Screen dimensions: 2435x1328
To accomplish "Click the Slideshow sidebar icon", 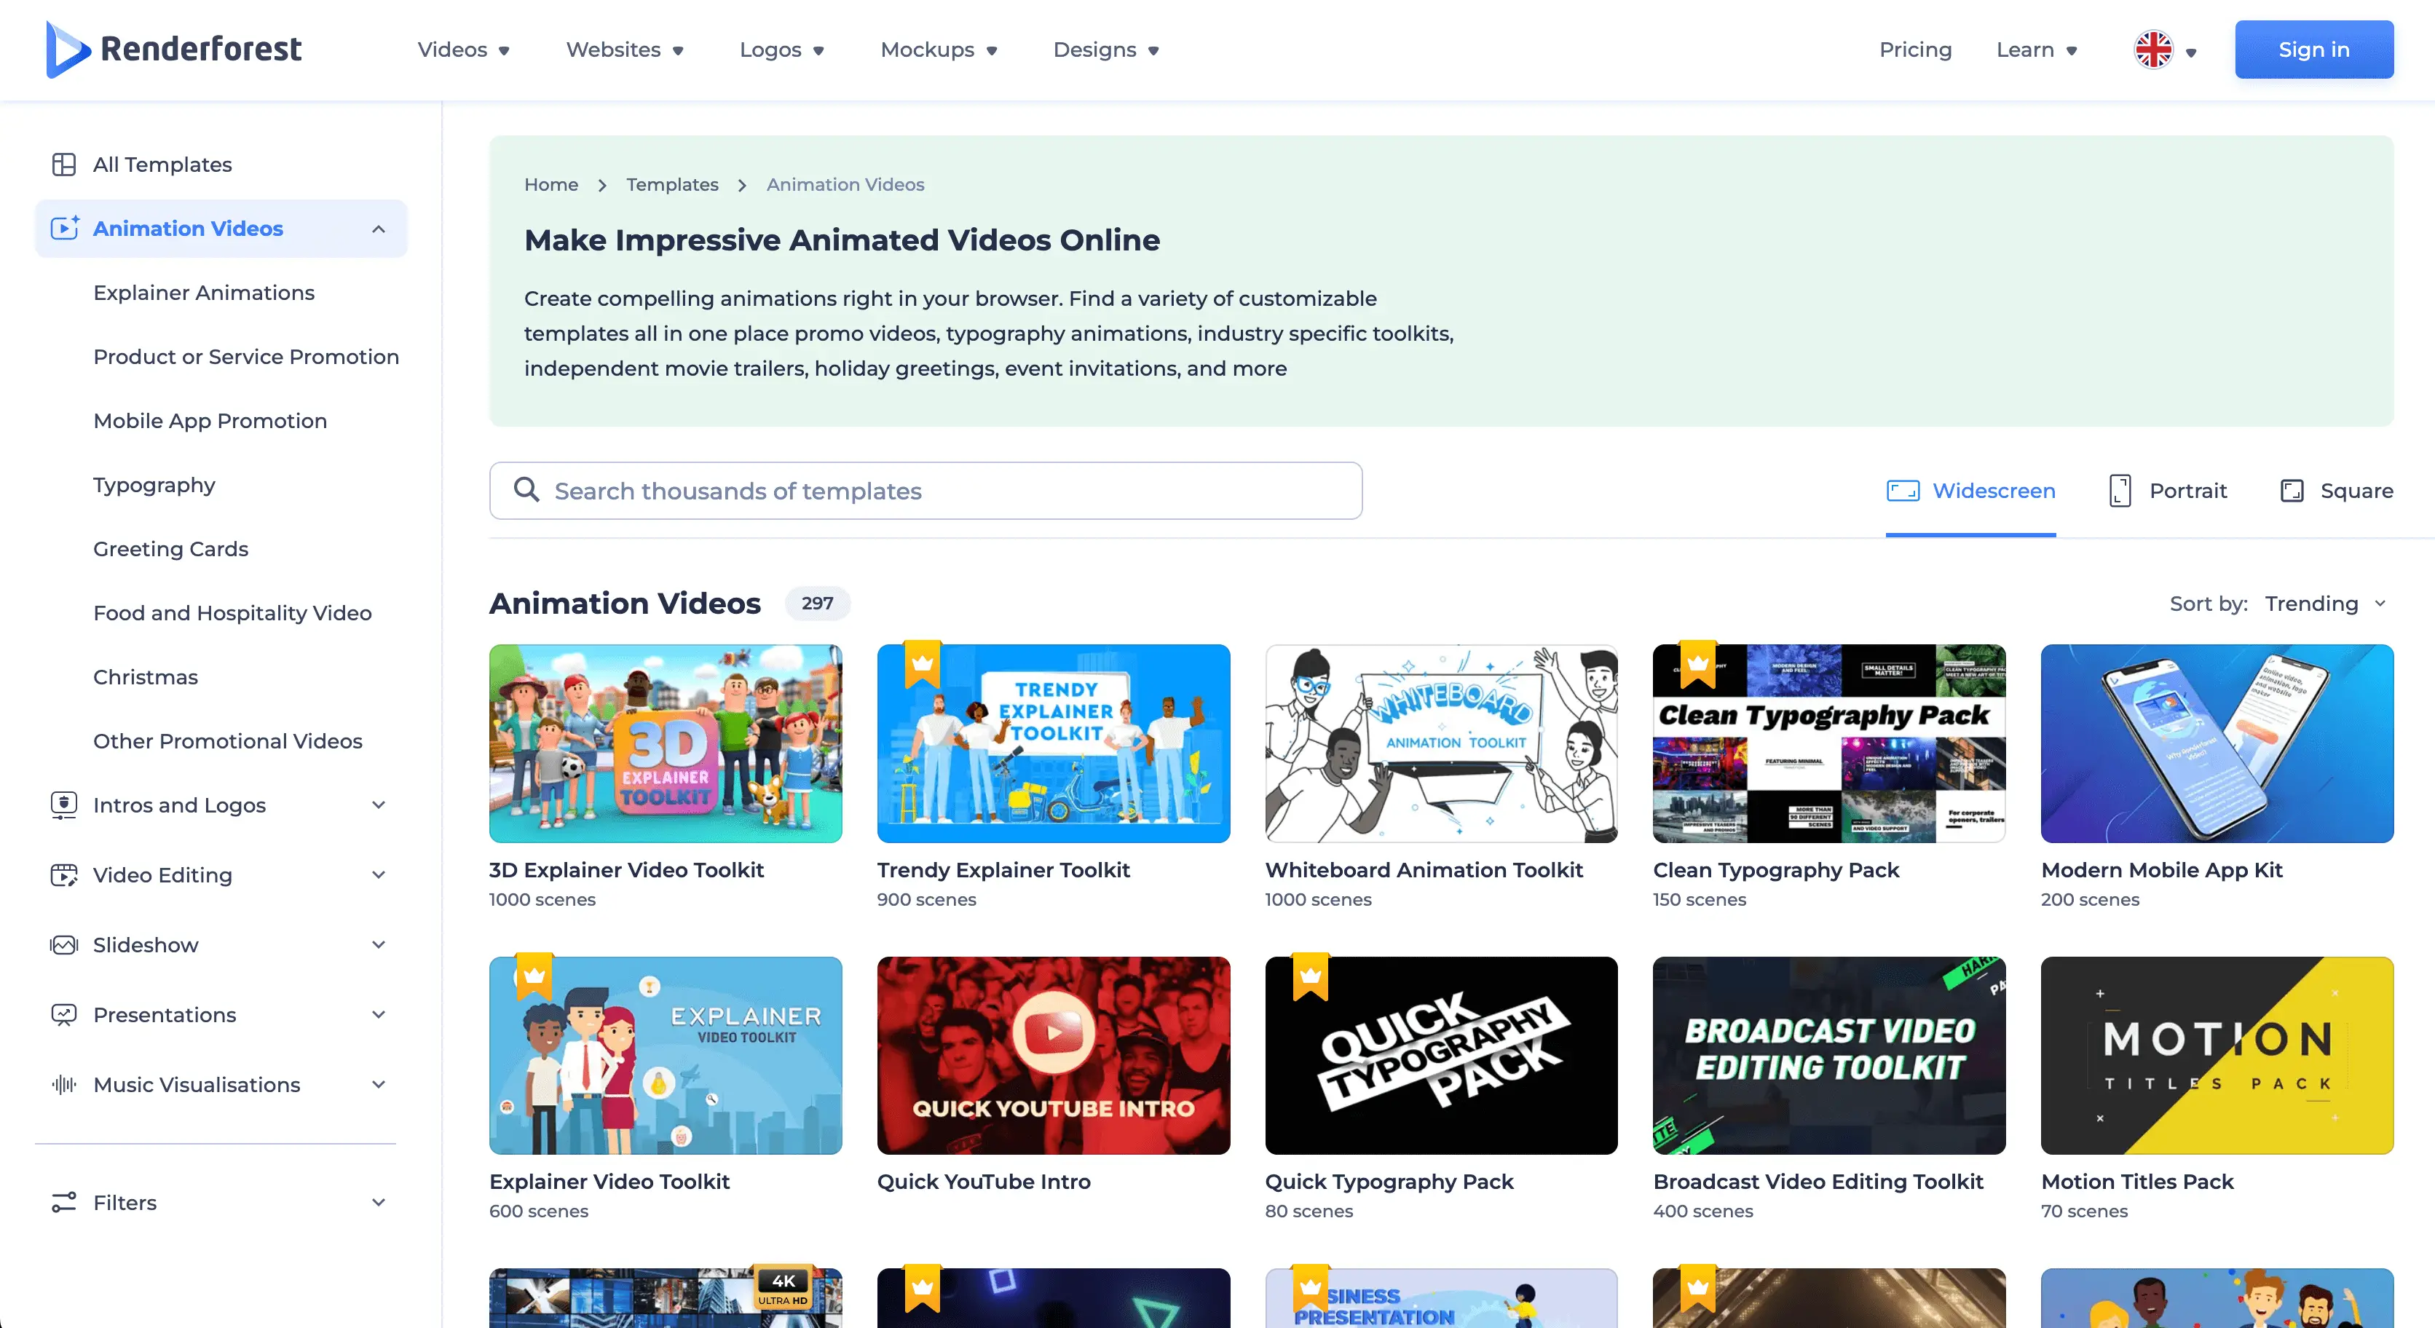I will click(x=63, y=944).
